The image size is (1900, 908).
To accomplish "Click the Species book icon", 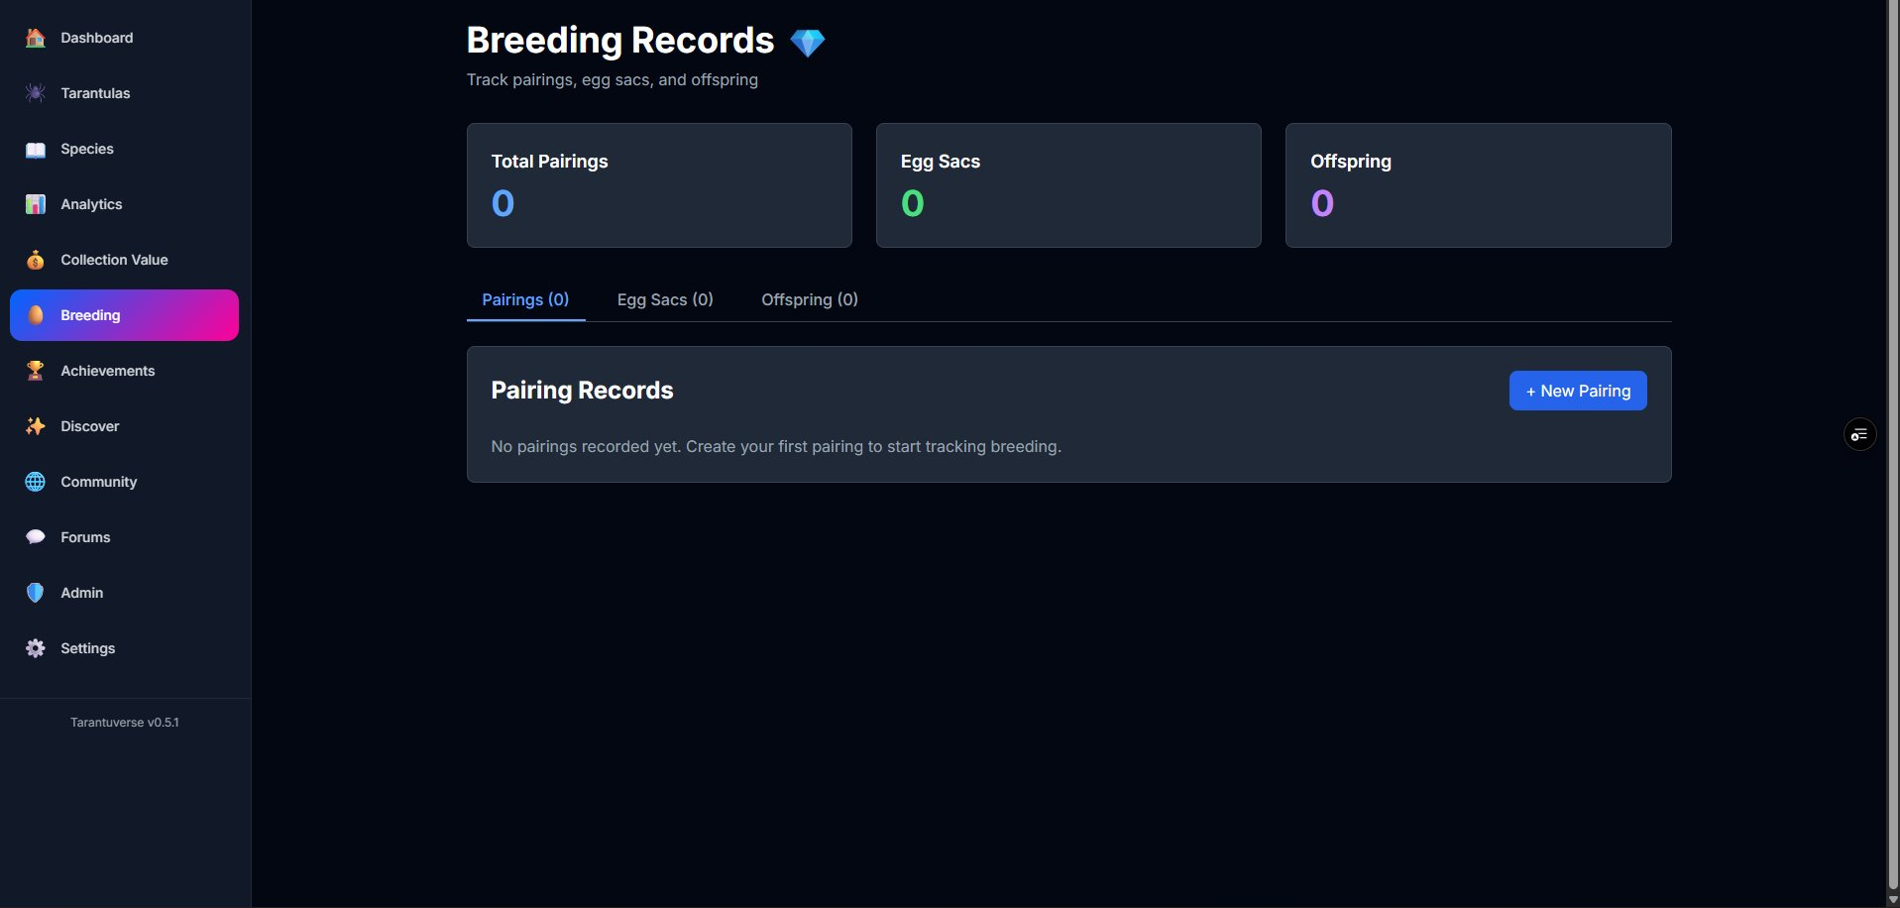I will click(x=36, y=149).
